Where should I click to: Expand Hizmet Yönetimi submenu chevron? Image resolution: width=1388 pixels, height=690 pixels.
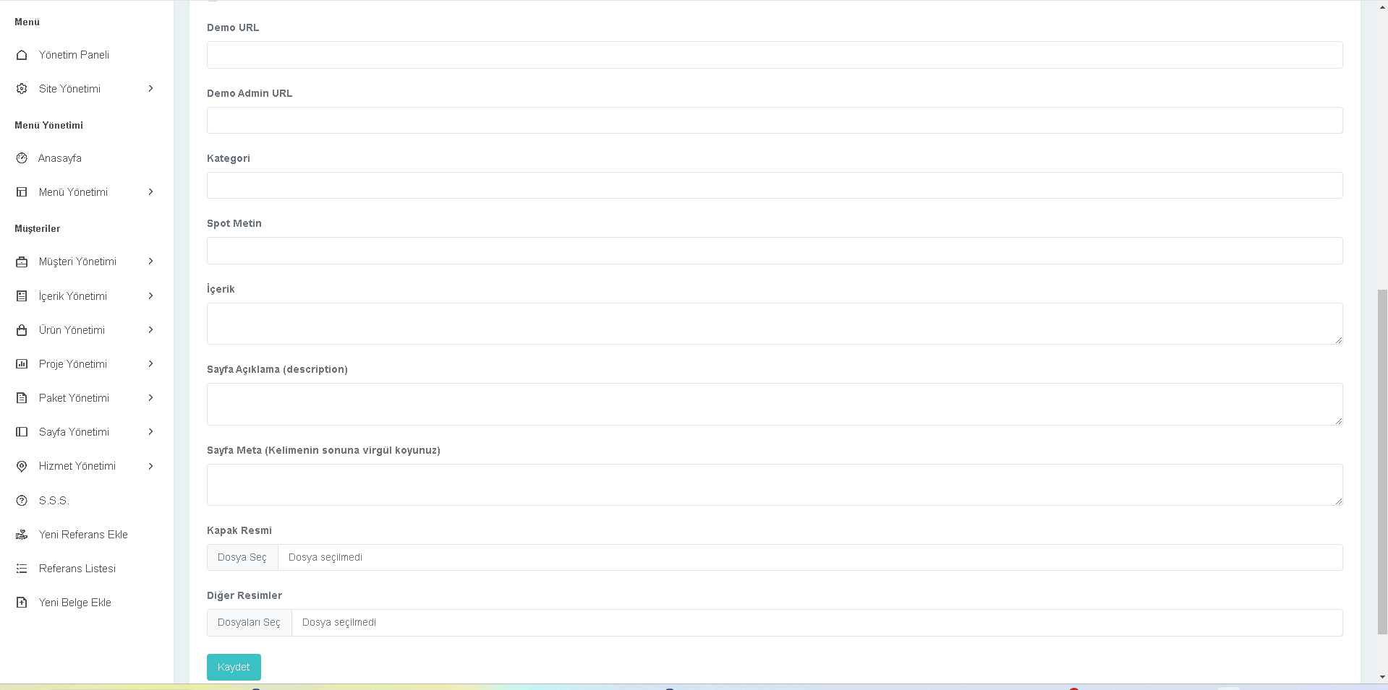(x=150, y=466)
